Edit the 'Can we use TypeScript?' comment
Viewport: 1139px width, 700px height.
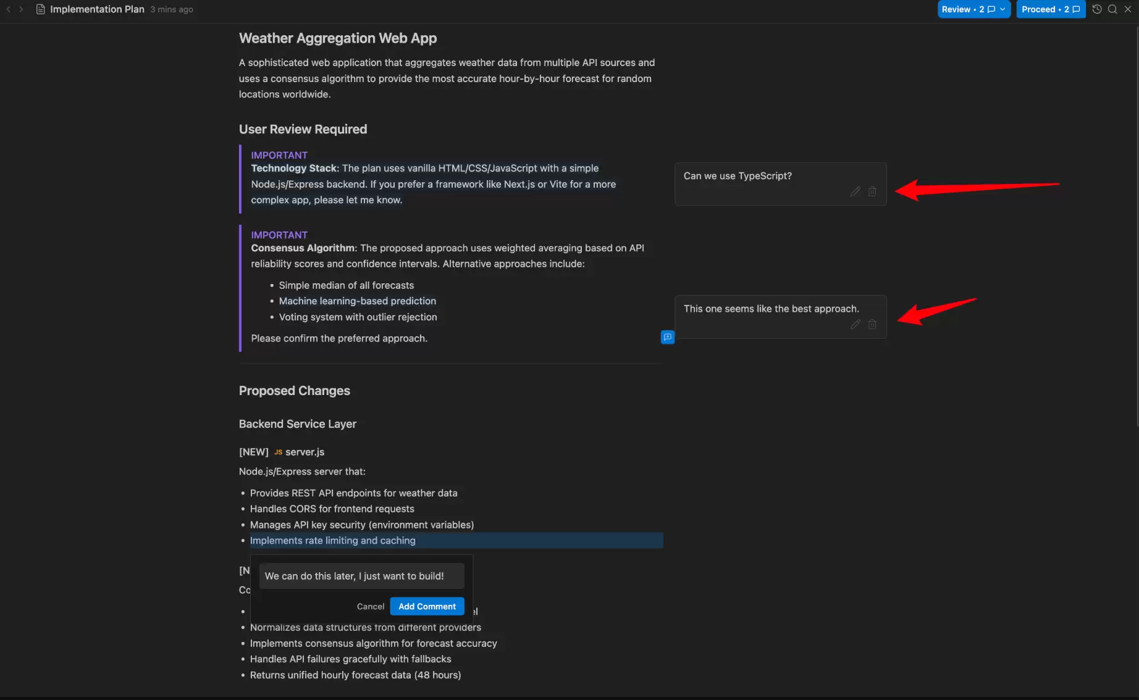click(855, 191)
